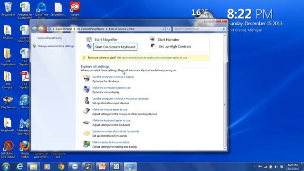Go to Control Panel Home
Viewport: 304px width, 171px height.
coord(49,38)
